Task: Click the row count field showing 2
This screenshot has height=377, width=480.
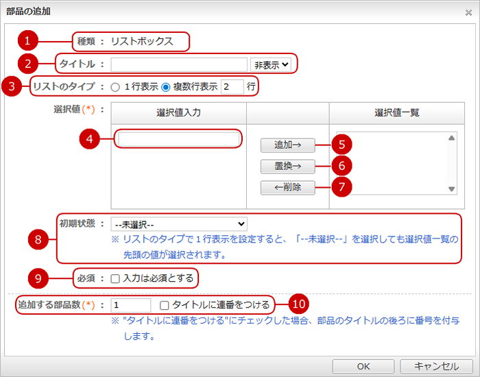Action: 232,87
